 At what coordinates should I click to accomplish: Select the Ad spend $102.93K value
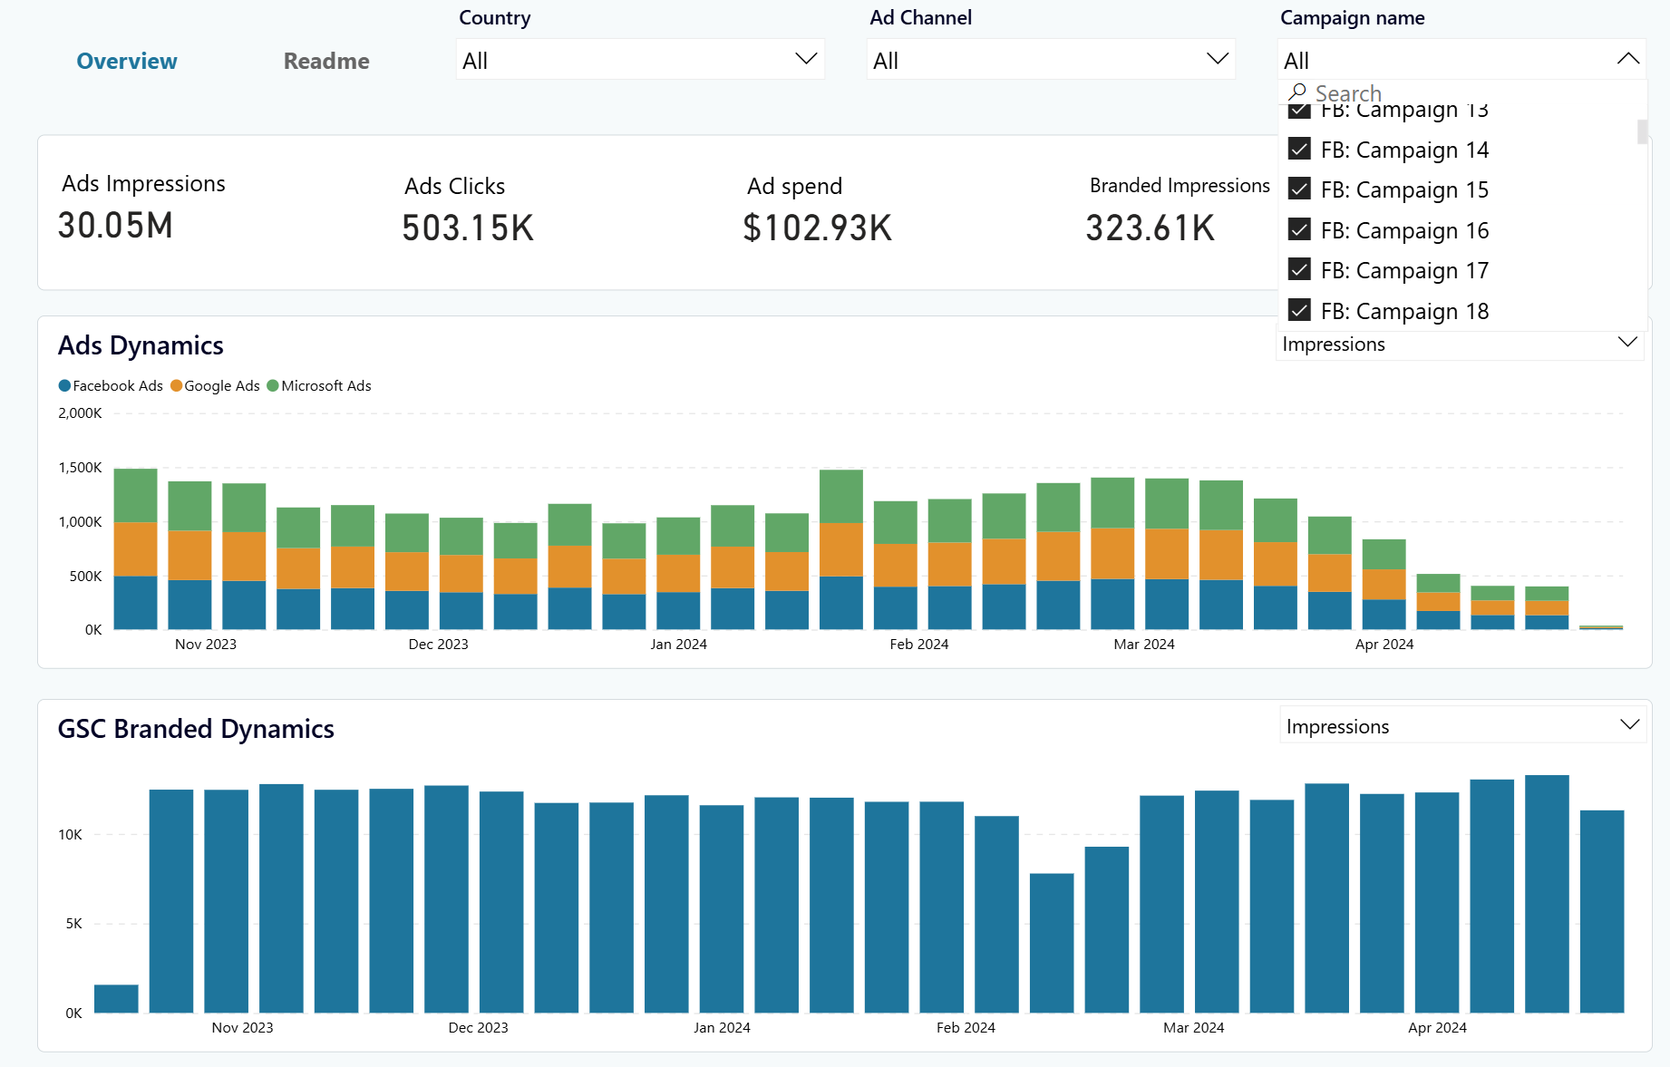coord(818,228)
